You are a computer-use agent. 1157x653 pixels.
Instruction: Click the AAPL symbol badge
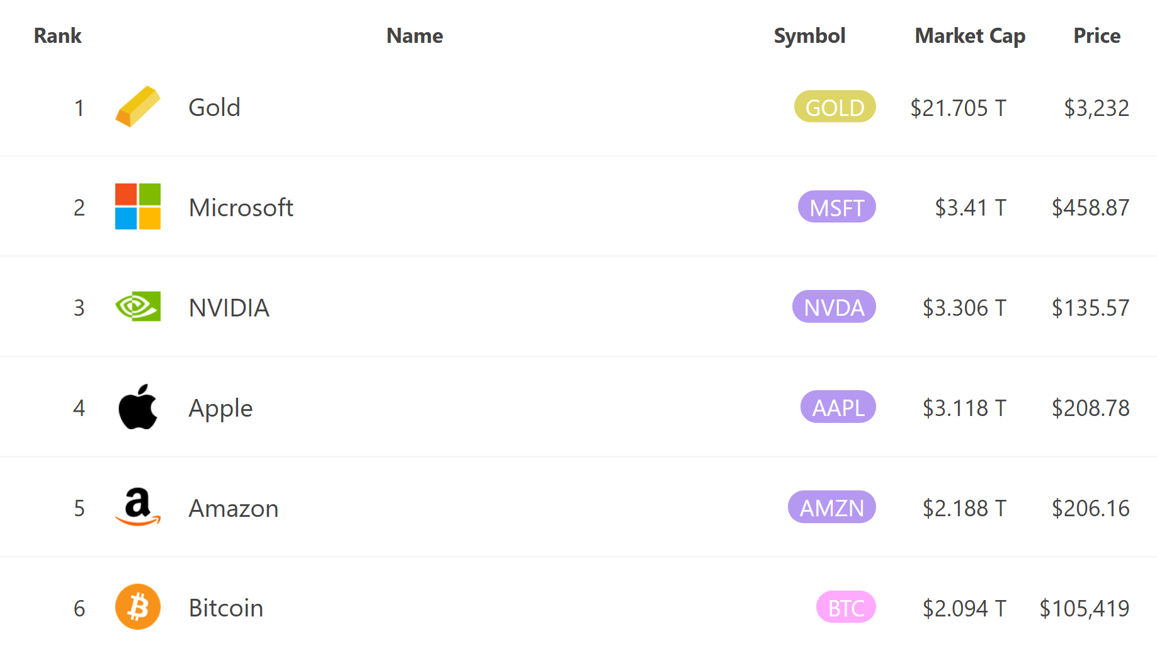(838, 407)
